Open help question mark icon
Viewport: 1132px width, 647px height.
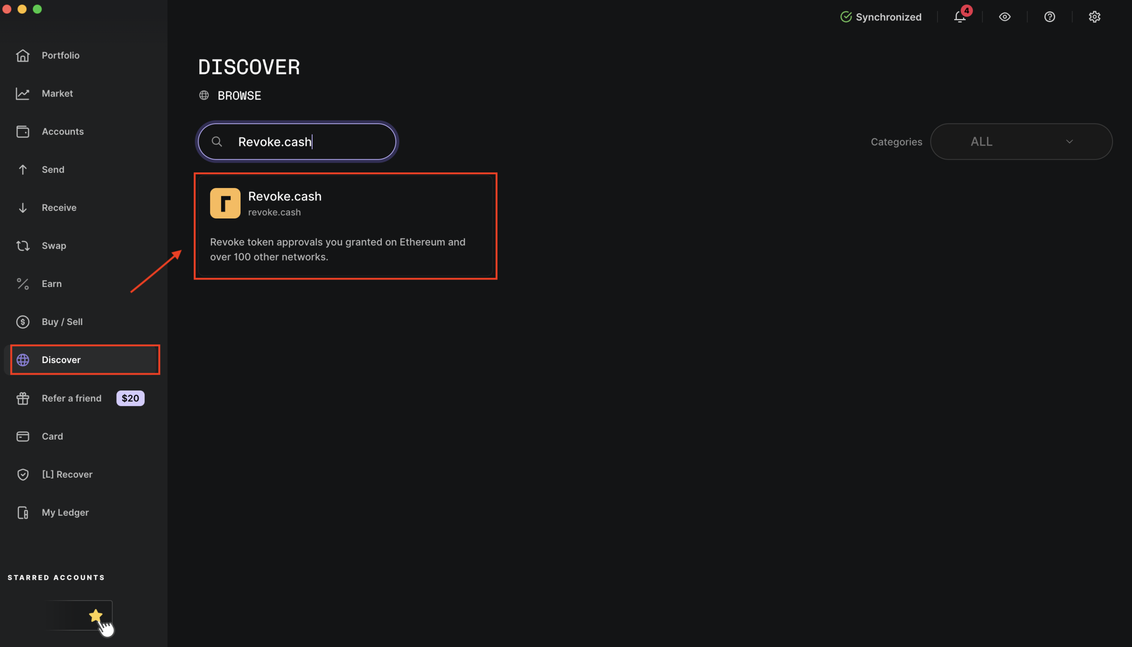click(x=1049, y=17)
